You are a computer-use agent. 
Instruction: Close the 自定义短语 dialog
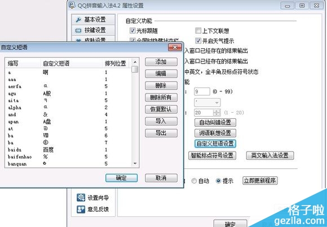175,47
